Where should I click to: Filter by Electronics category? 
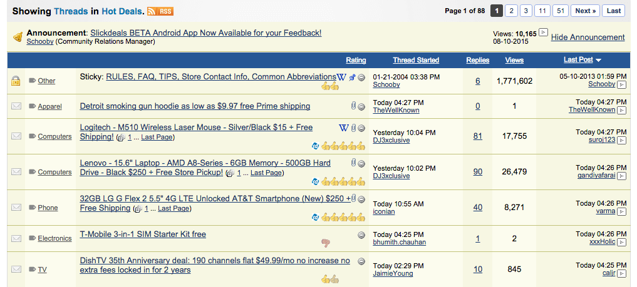(55, 238)
